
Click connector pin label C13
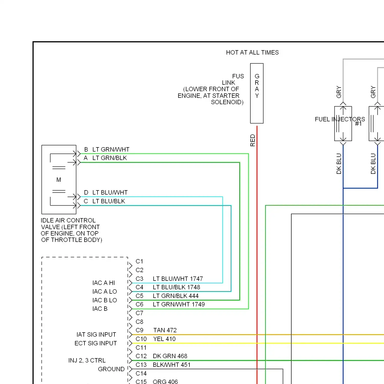(x=141, y=365)
